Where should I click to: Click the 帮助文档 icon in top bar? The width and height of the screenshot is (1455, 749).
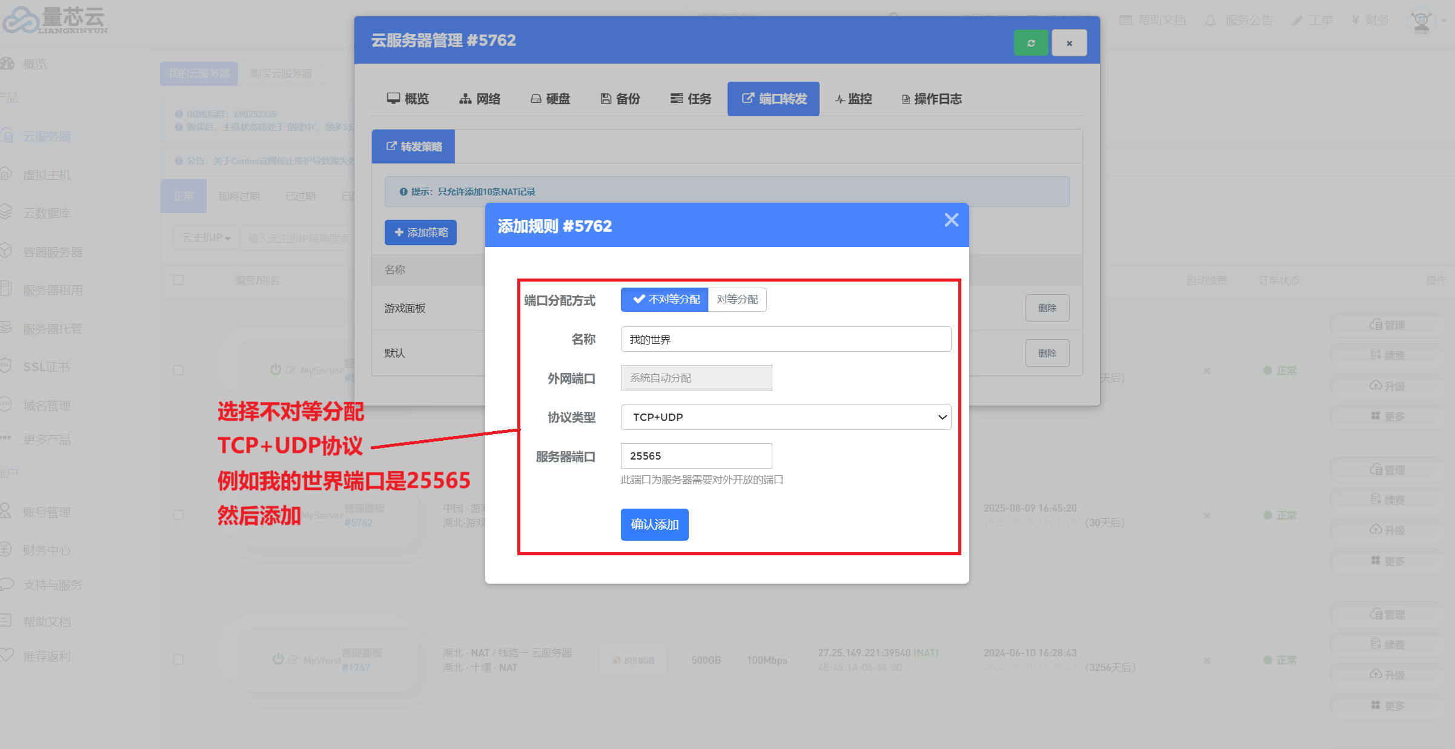(1125, 21)
